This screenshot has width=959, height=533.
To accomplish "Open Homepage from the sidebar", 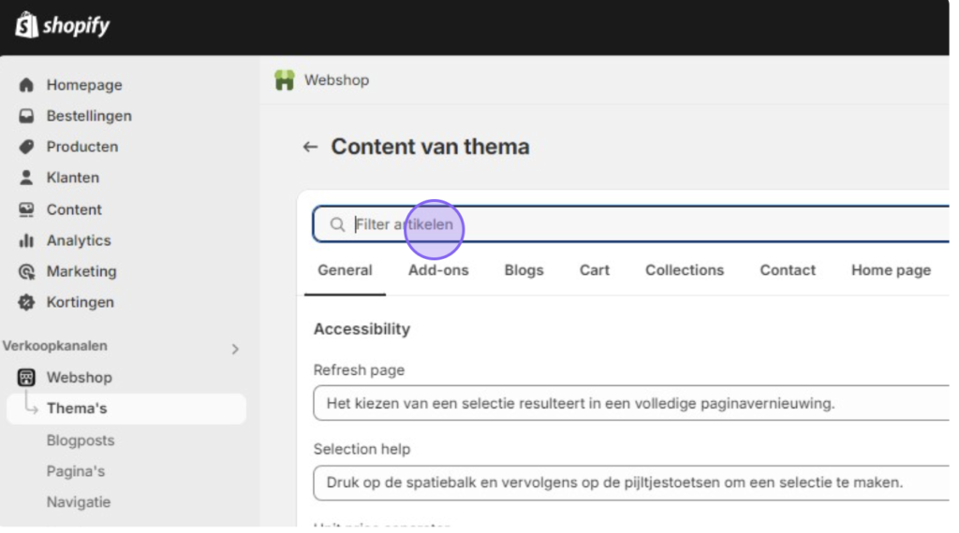I will coord(83,85).
